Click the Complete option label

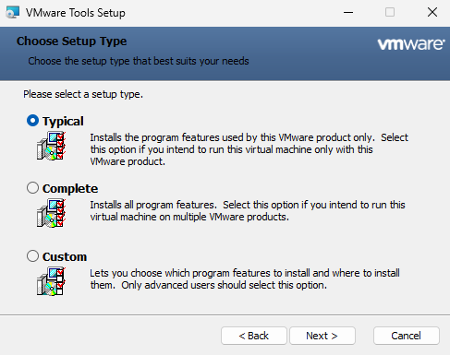70,189
